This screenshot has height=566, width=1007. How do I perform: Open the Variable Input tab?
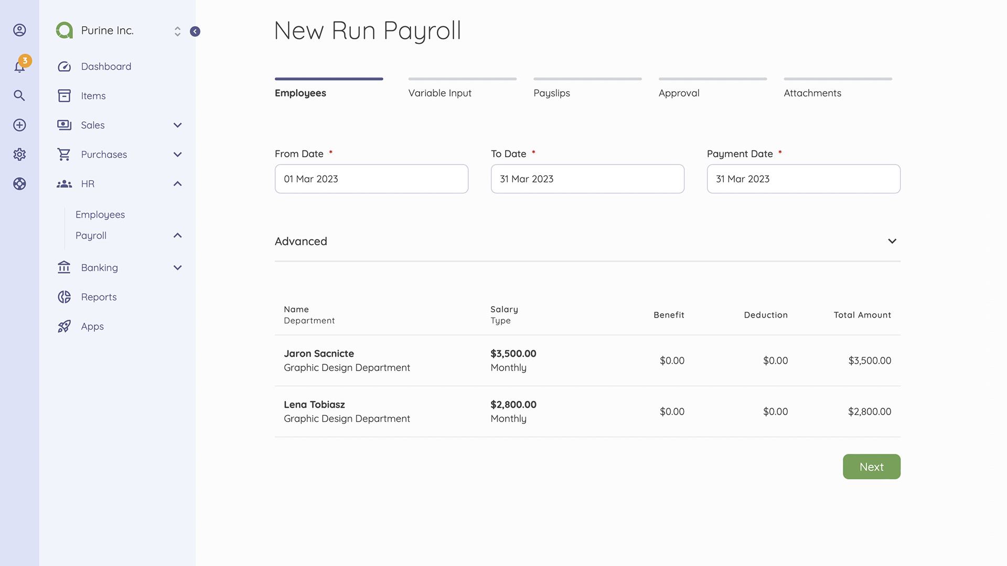(x=440, y=93)
